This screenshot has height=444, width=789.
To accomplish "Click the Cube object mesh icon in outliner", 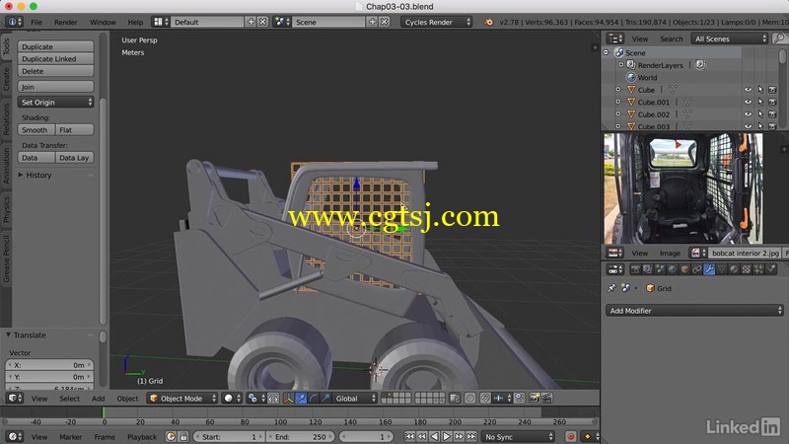I will [631, 90].
